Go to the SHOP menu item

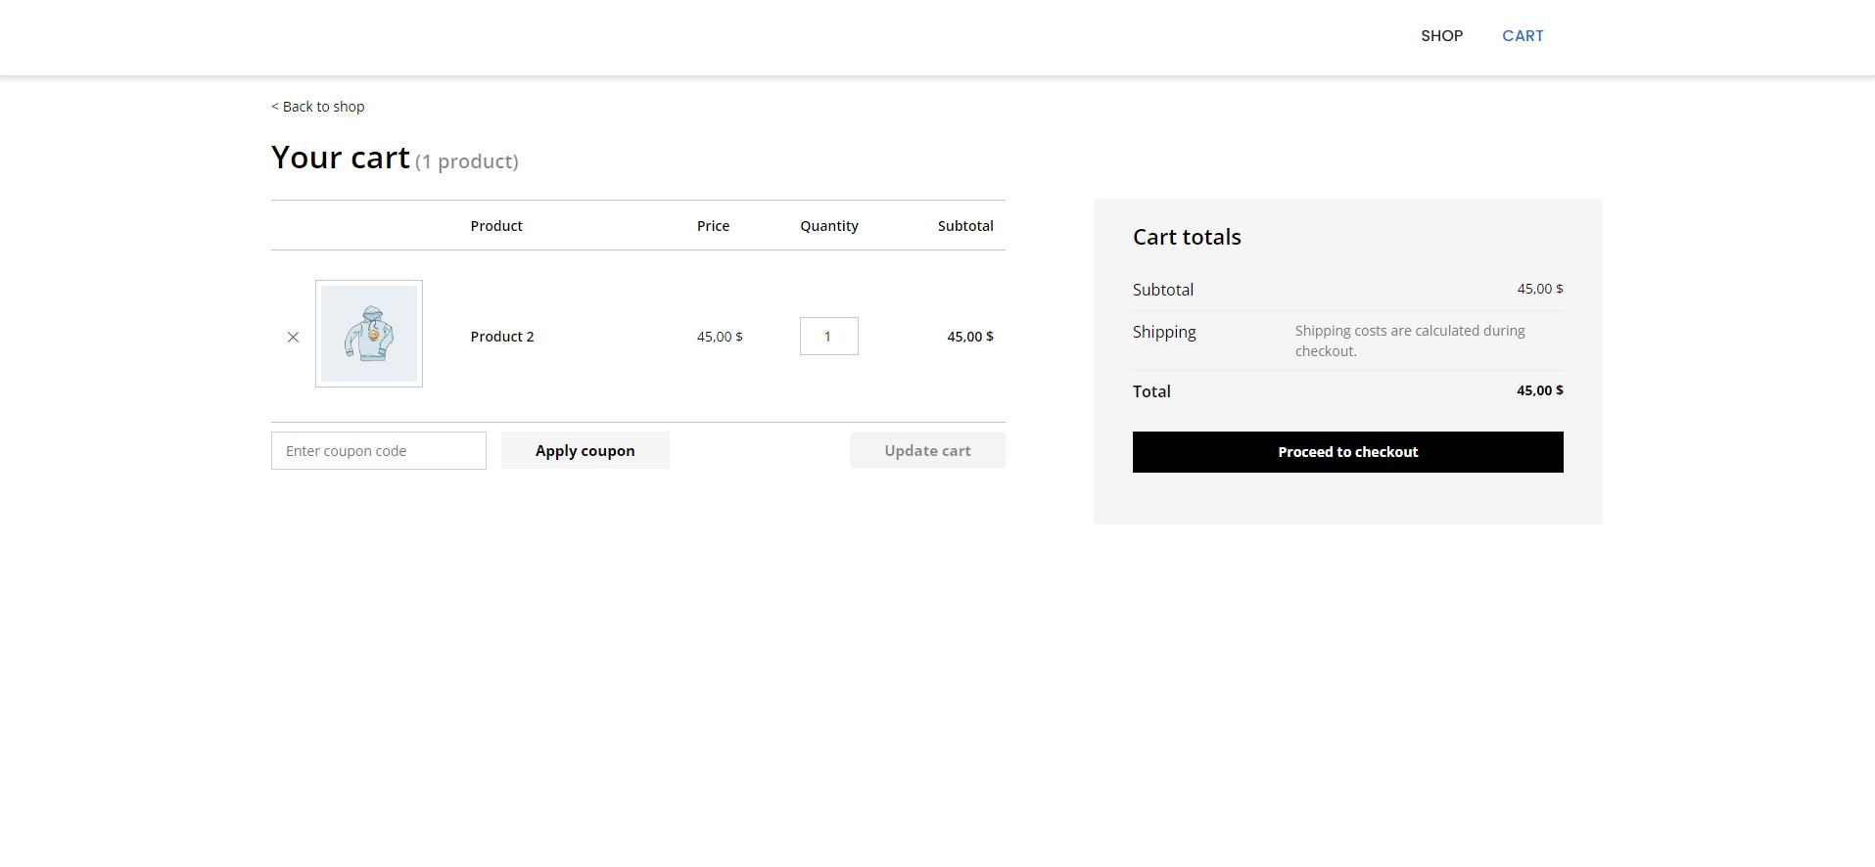tap(1441, 36)
